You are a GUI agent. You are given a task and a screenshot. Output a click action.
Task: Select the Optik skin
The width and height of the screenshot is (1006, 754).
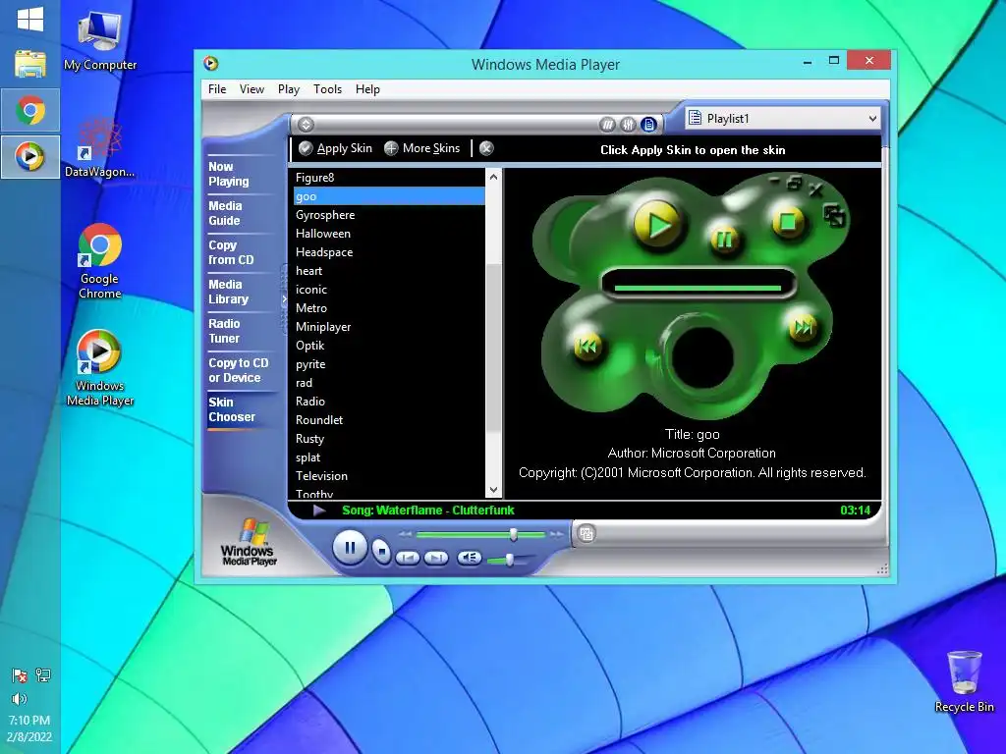pyautogui.click(x=389, y=345)
